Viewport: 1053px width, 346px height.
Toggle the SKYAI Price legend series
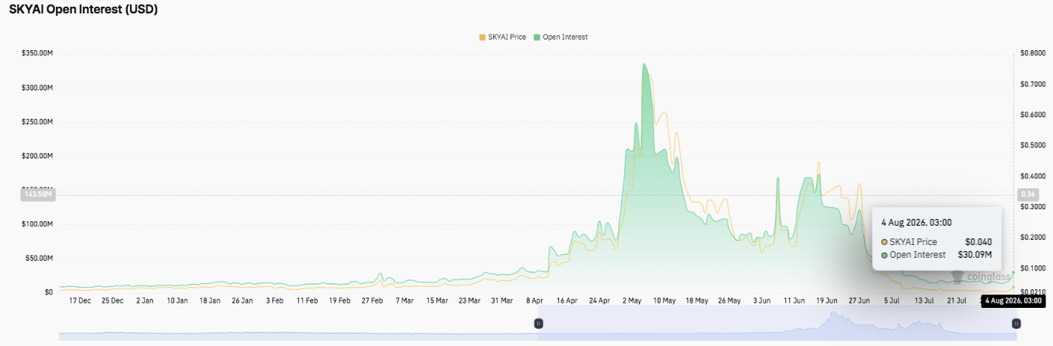click(502, 37)
